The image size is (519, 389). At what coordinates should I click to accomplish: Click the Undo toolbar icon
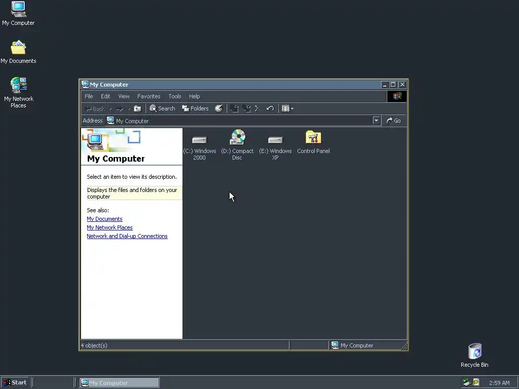pos(270,108)
